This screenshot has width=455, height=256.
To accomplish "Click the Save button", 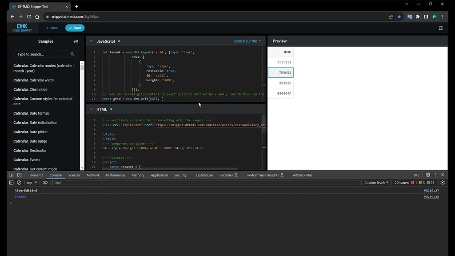I will (75, 28).
